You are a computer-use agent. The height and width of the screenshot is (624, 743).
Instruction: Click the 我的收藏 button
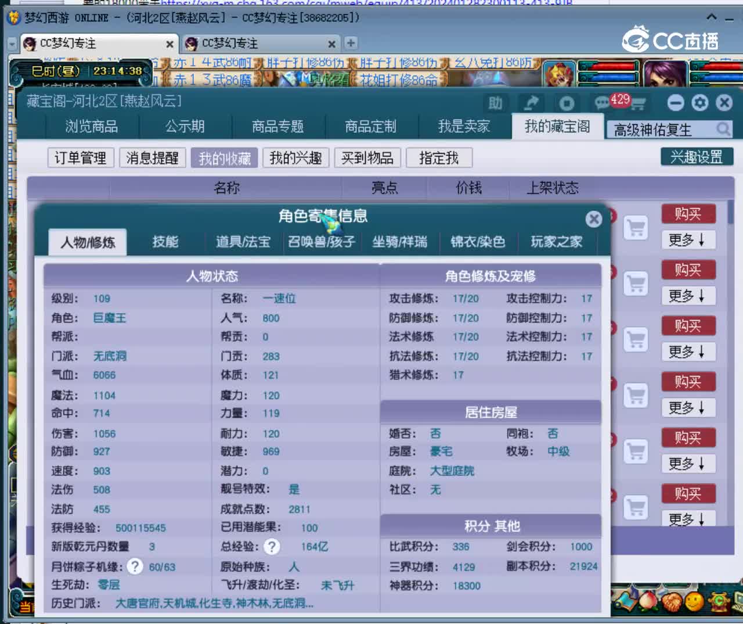coord(224,158)
